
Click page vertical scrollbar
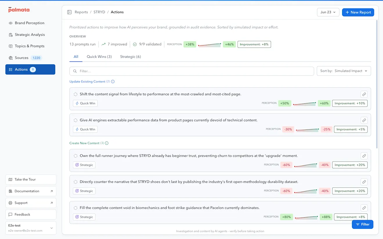[x=377, y=84]
